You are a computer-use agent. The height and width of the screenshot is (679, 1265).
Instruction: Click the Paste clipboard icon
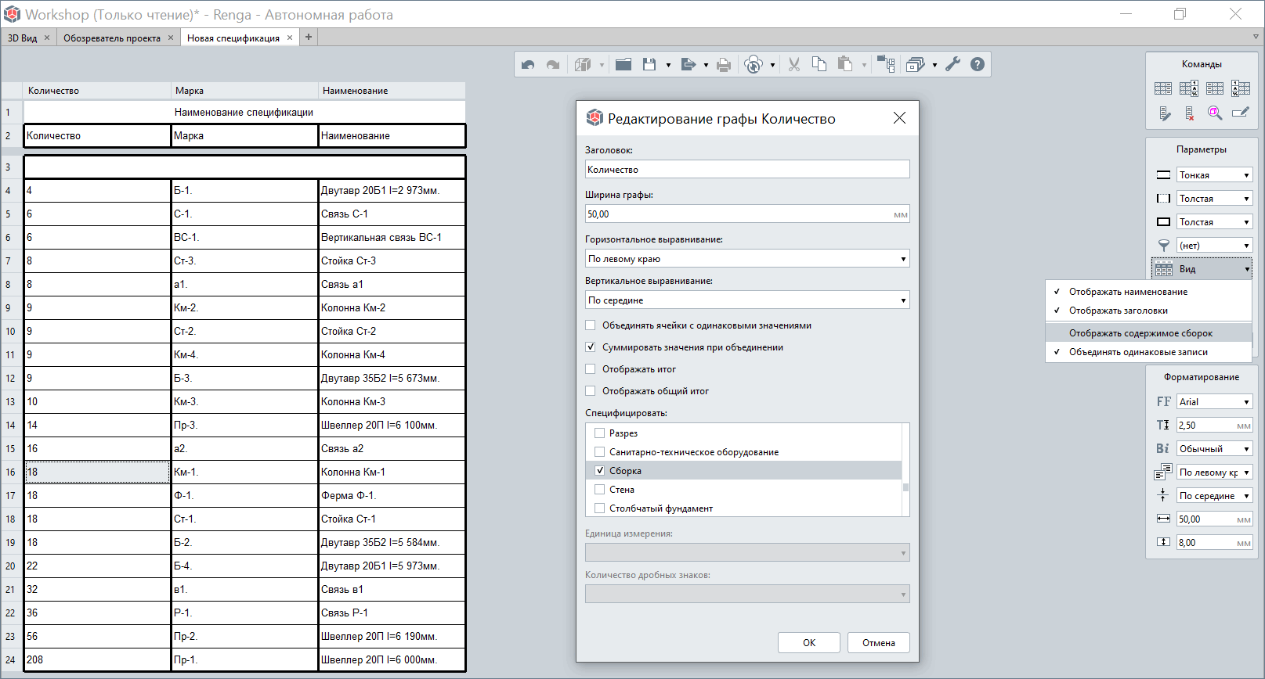click(845, 65)
